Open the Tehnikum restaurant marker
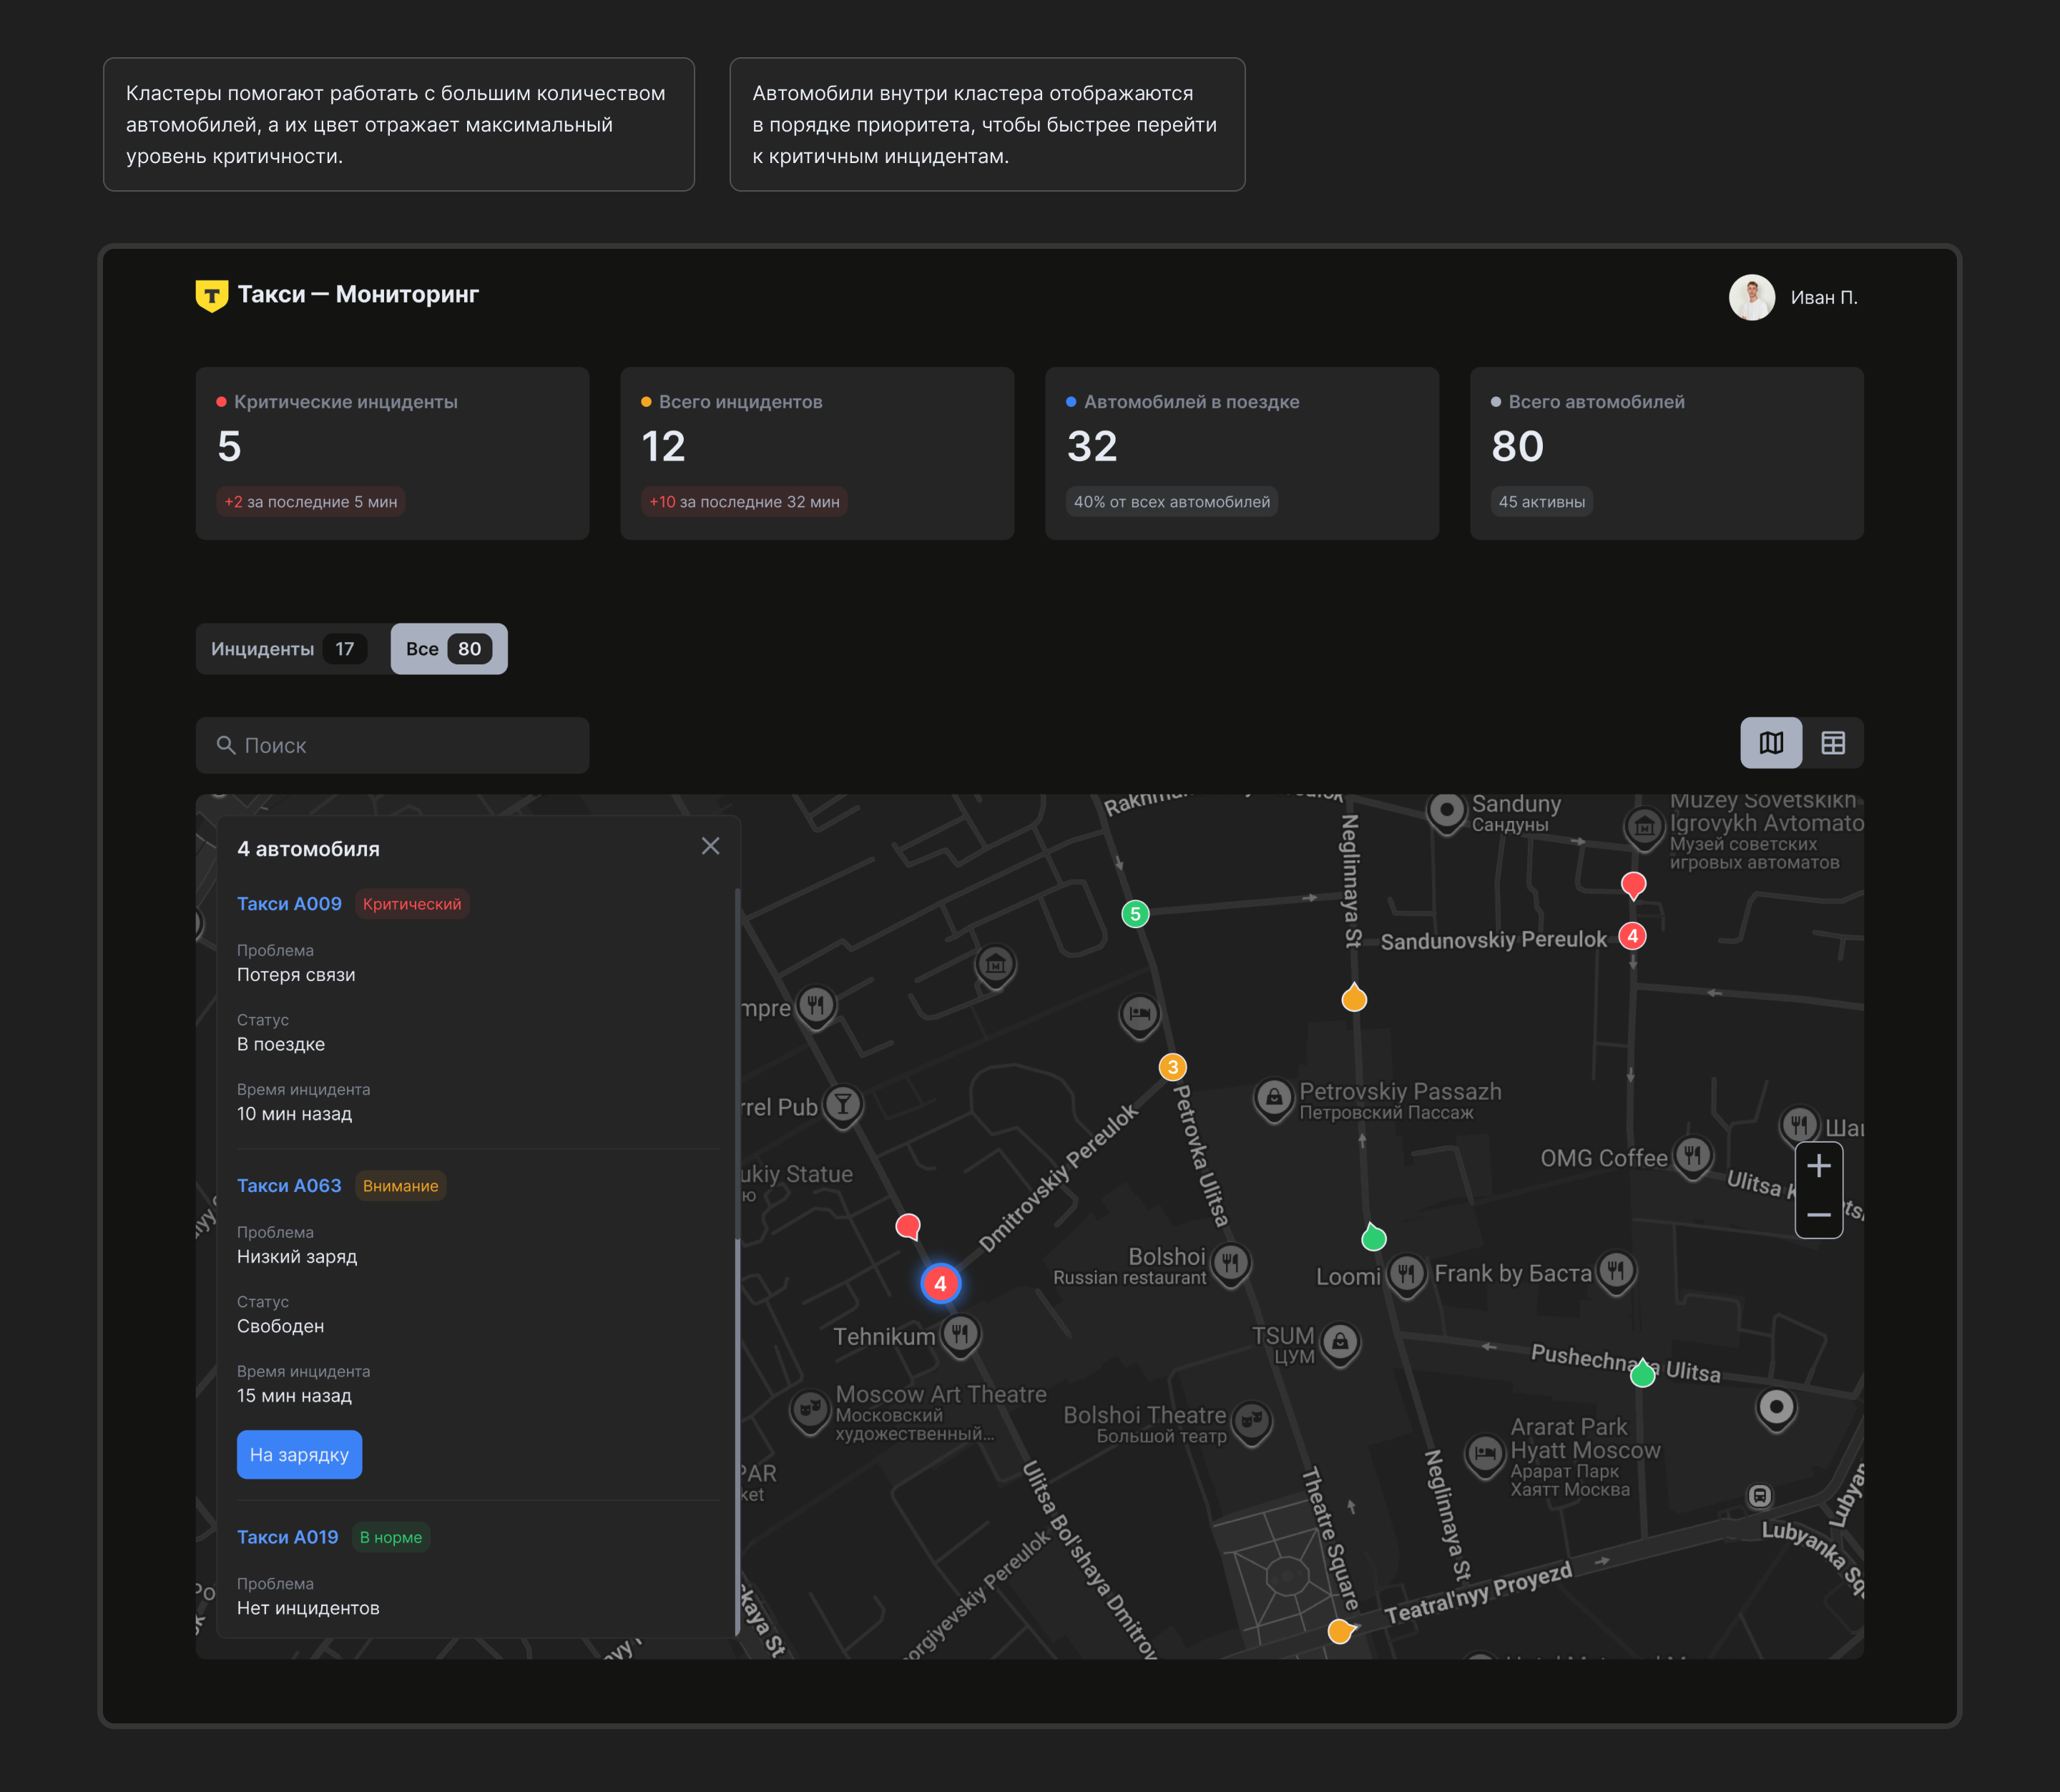Image resolution: width=2060 pixels, height=1792 pixels. coord(960,1334)
